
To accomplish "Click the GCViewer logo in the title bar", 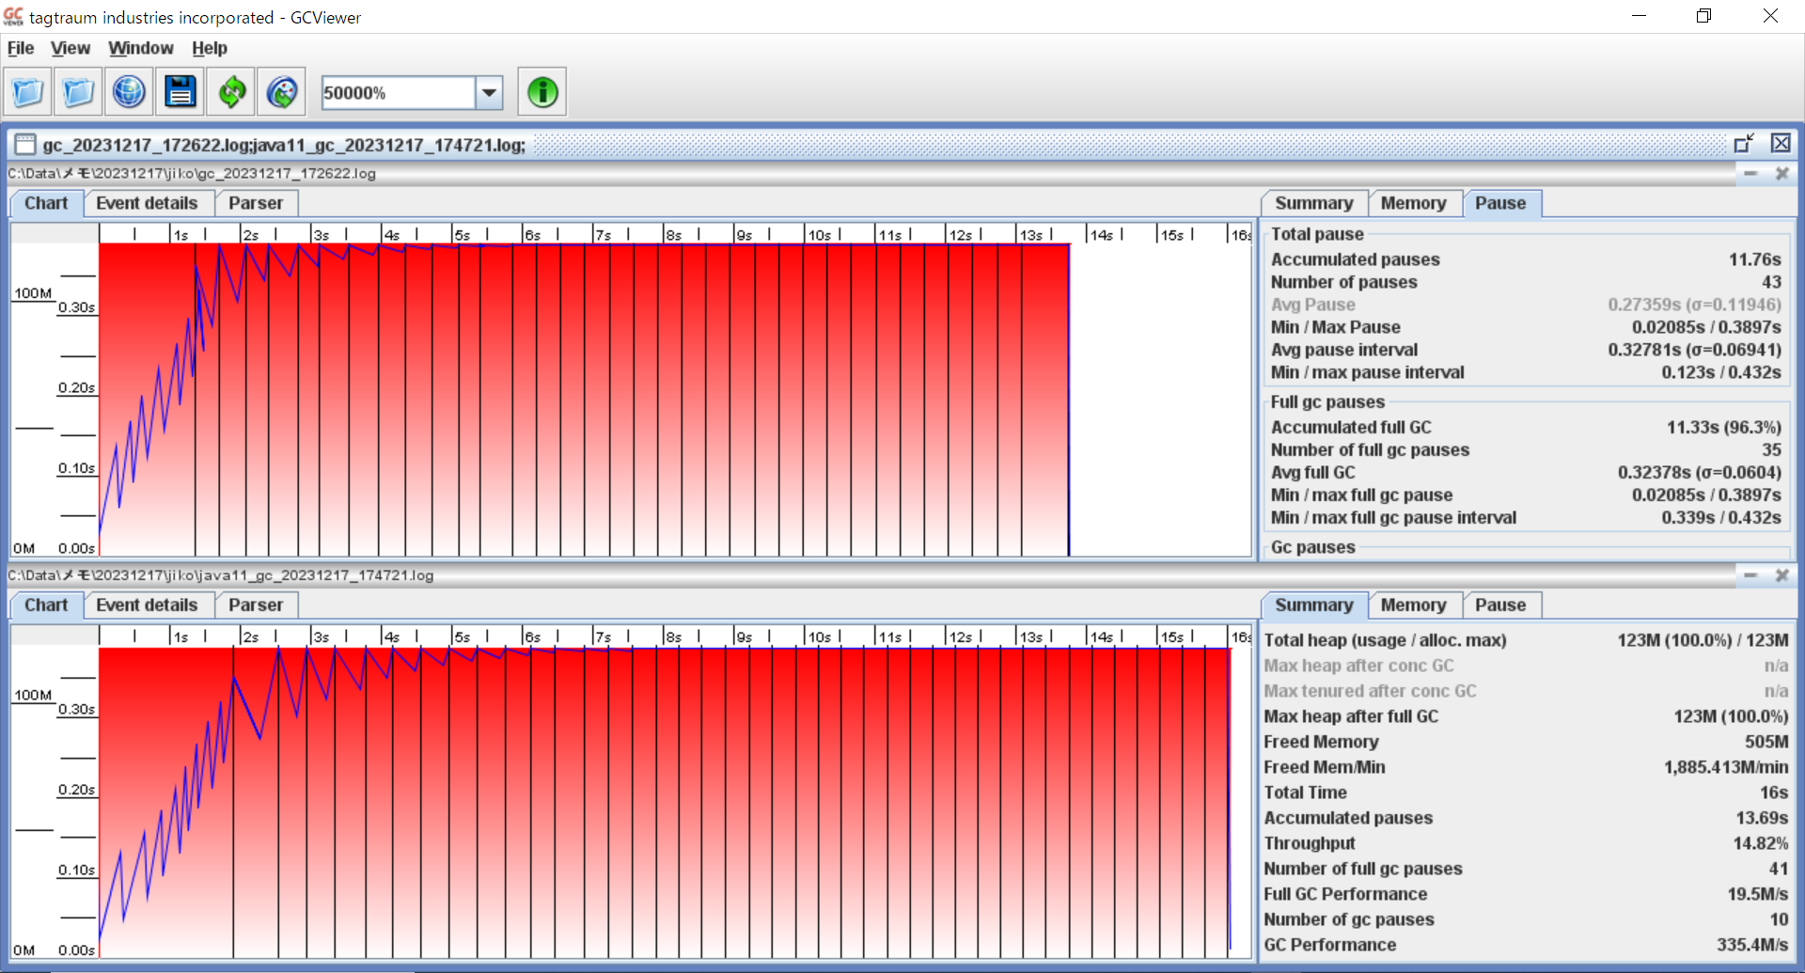I will (12, 16).
